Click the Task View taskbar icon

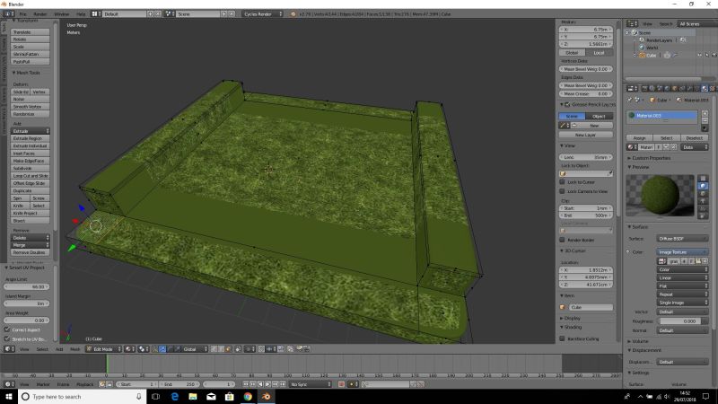(x=155, y=396)
